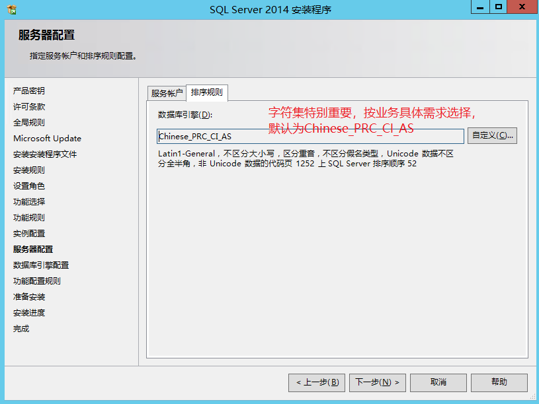Click the 许可条款 step in sidebar
The width and height of the screenshot is (539, 404).
(x=29, y=107)
